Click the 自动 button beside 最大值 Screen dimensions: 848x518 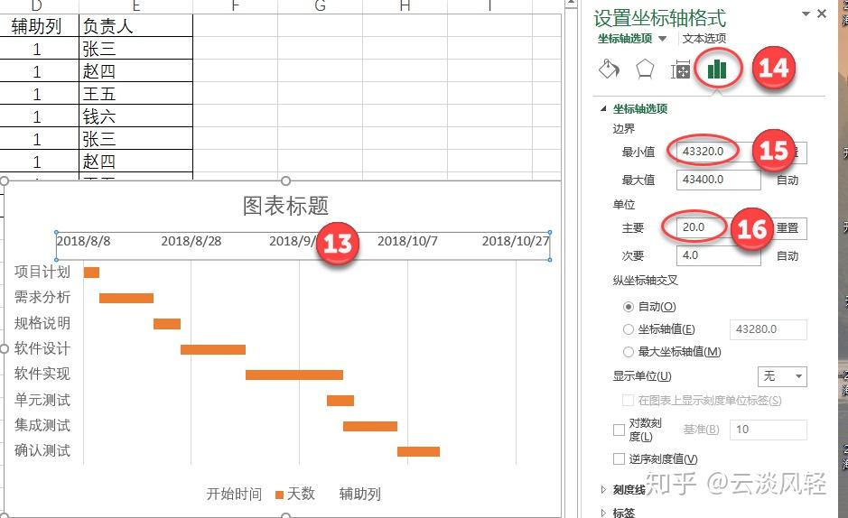[787, 180]
